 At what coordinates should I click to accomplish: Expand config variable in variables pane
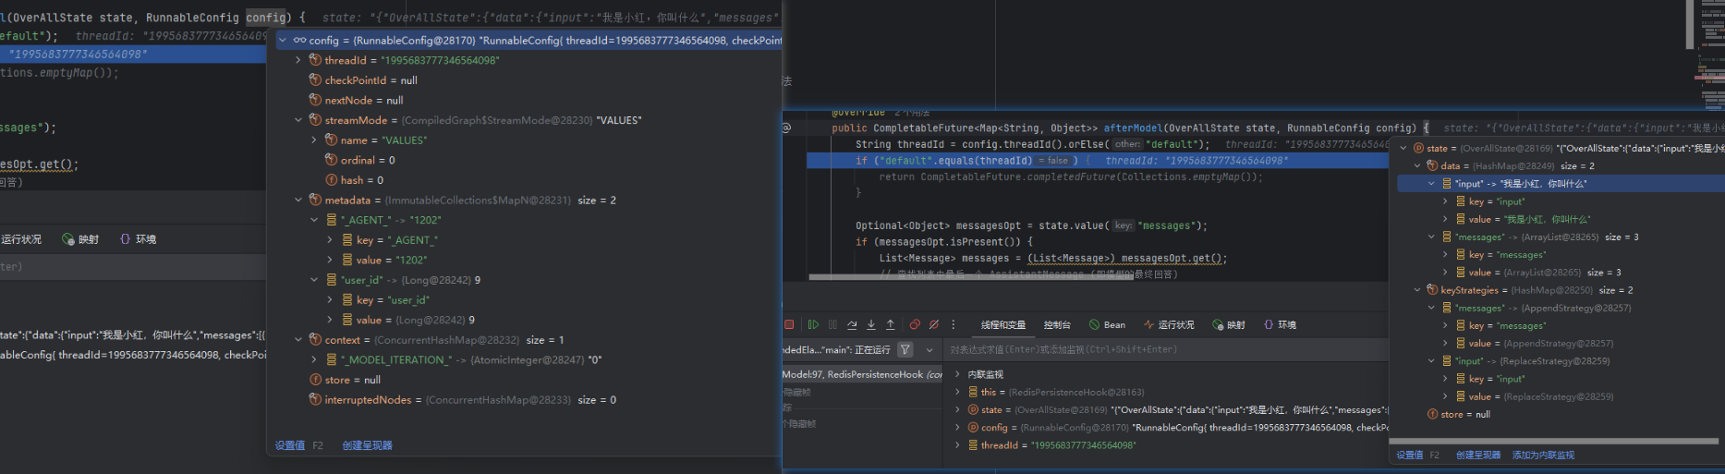click(958, 428)
